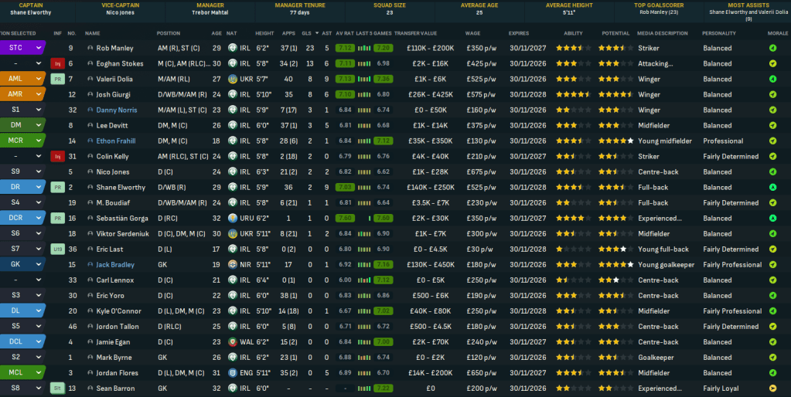Open Danny Norris's player profile
This screenshot has height=397, width=791.
point(117,110)
